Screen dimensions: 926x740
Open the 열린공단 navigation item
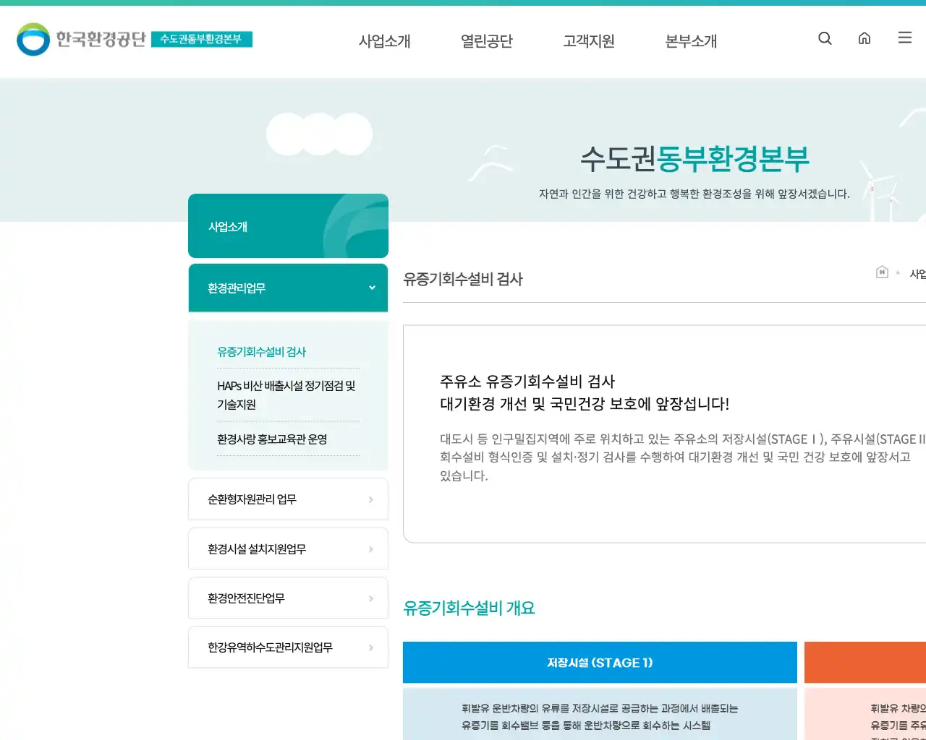click(x=486, y=41)
